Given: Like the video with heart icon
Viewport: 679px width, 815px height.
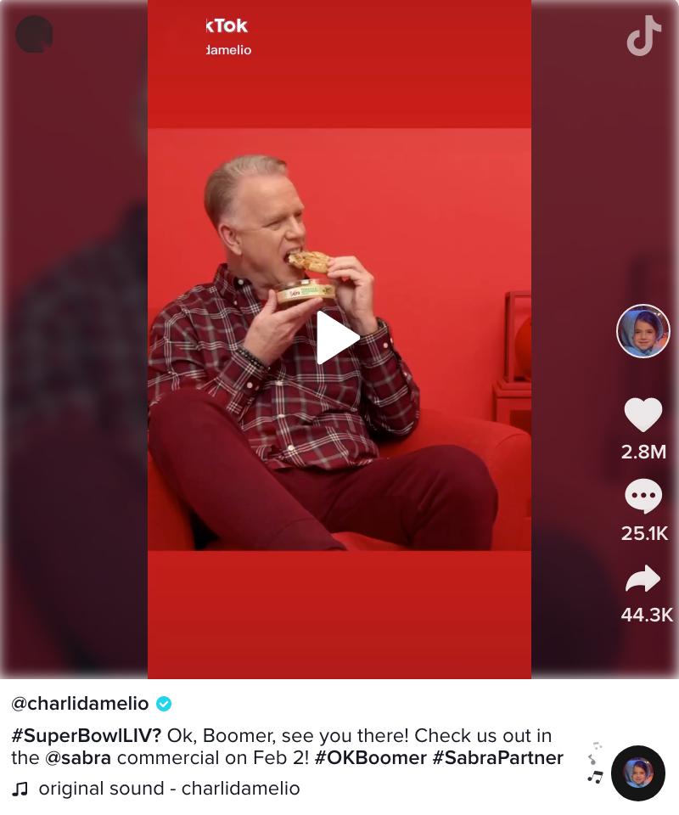Looking at the screenshot, I should [x=643, y=415].
